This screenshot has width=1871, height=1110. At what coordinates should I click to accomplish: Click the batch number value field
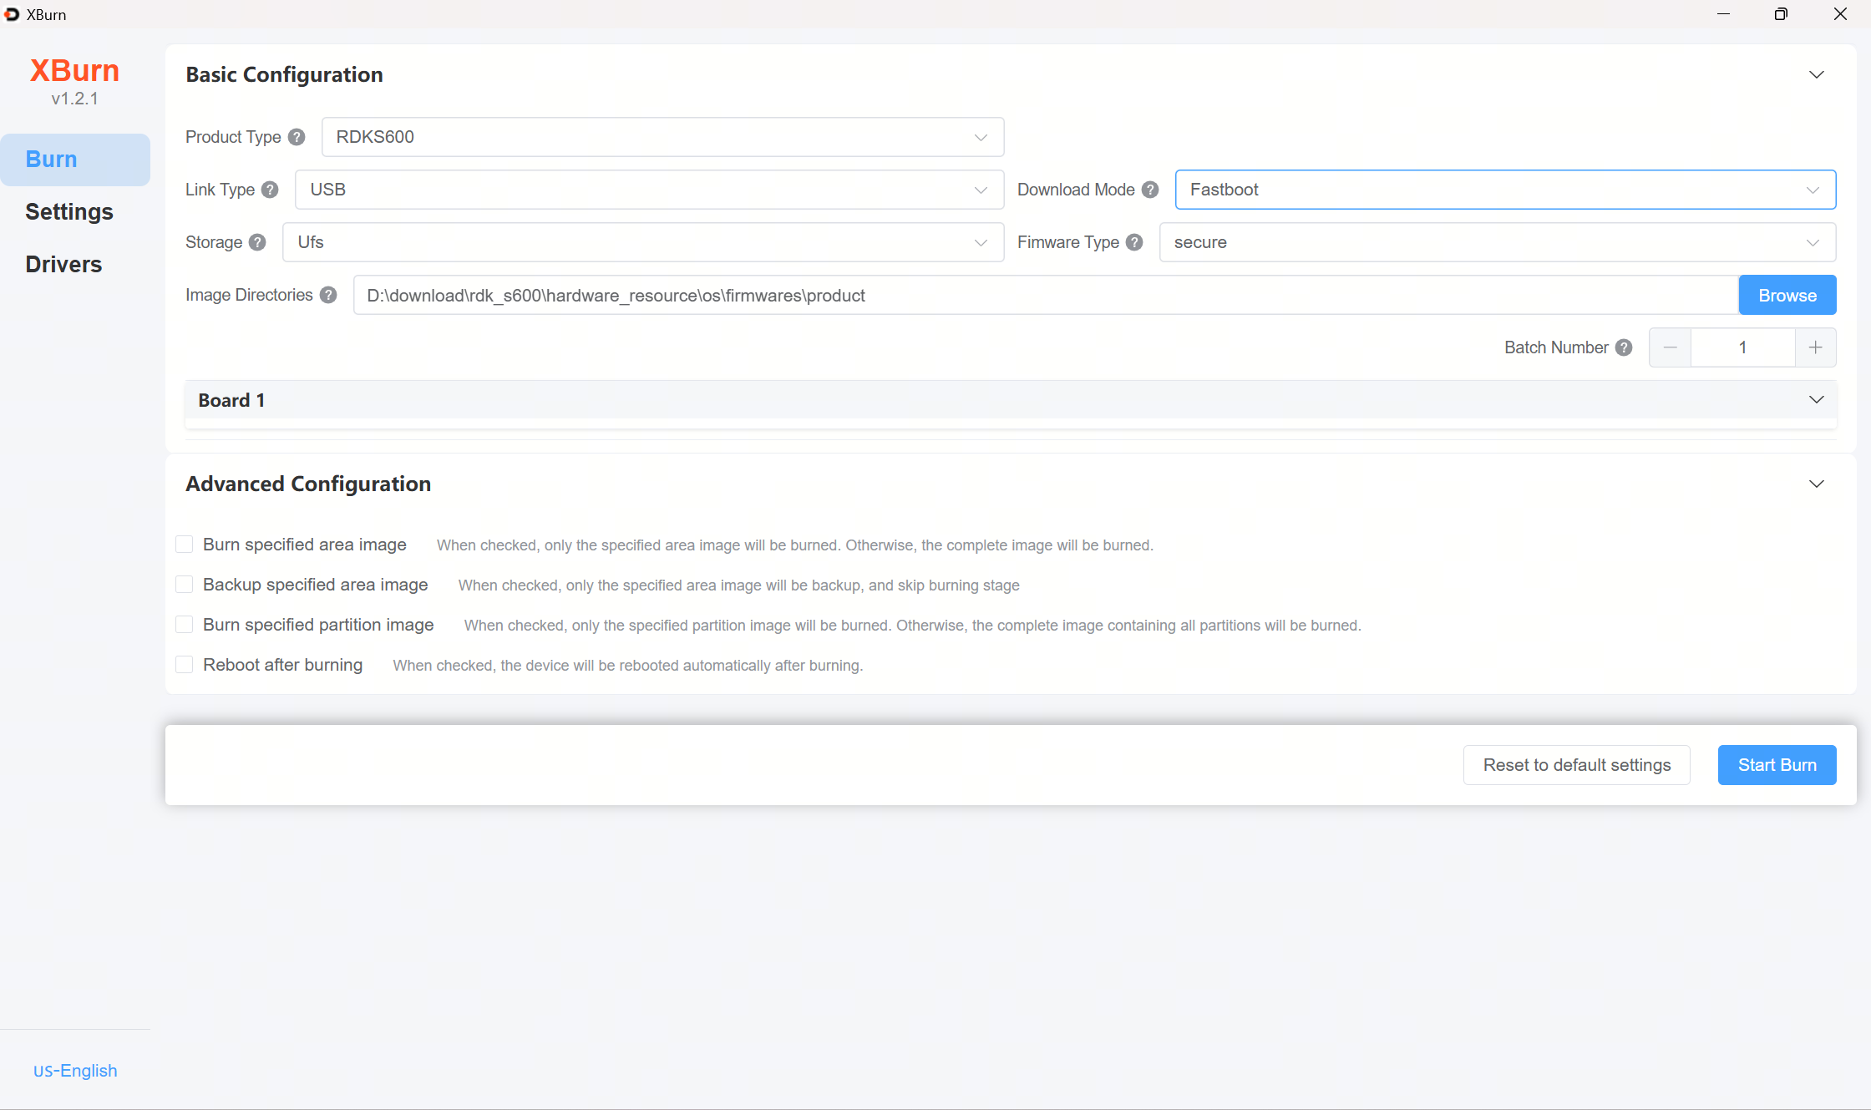1743,347
